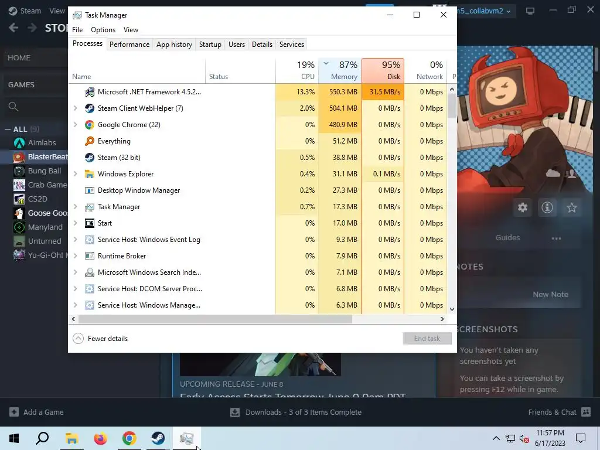Click the End task button
Screen dimensions: 600x450
click(427, 339)
